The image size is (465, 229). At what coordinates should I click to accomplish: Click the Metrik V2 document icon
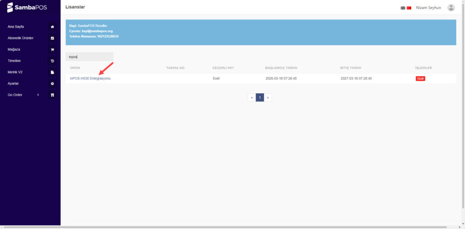52,72
